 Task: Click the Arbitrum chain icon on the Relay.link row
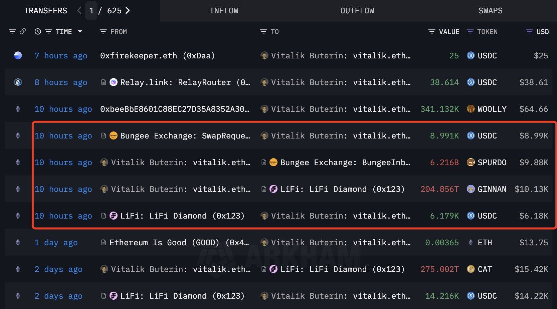[x=18, y=82]
